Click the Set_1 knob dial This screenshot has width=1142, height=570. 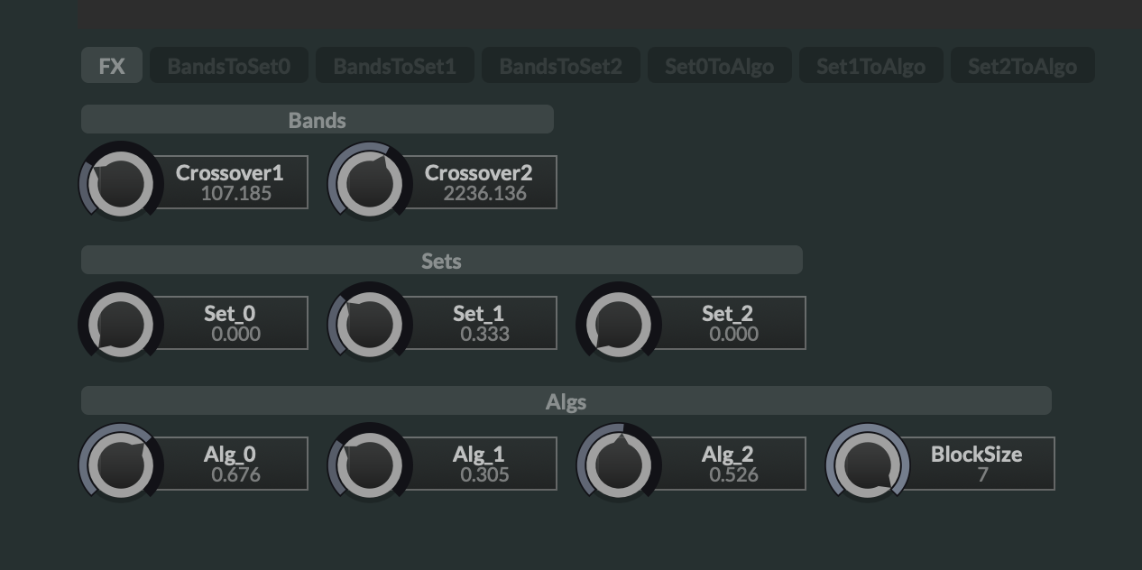coord(371,324)
